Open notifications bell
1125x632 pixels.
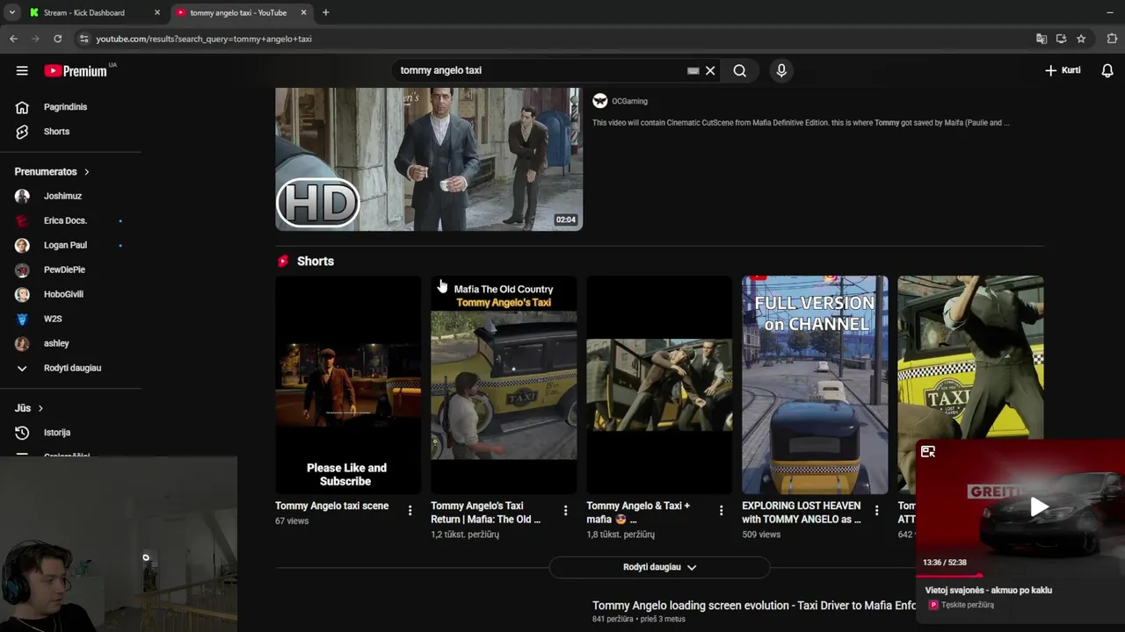[1107, 70]
